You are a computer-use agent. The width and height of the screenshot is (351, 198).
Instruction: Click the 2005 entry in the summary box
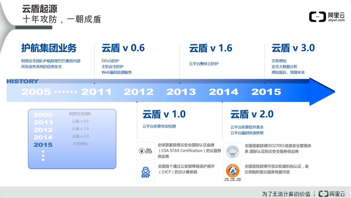point(43,115)
